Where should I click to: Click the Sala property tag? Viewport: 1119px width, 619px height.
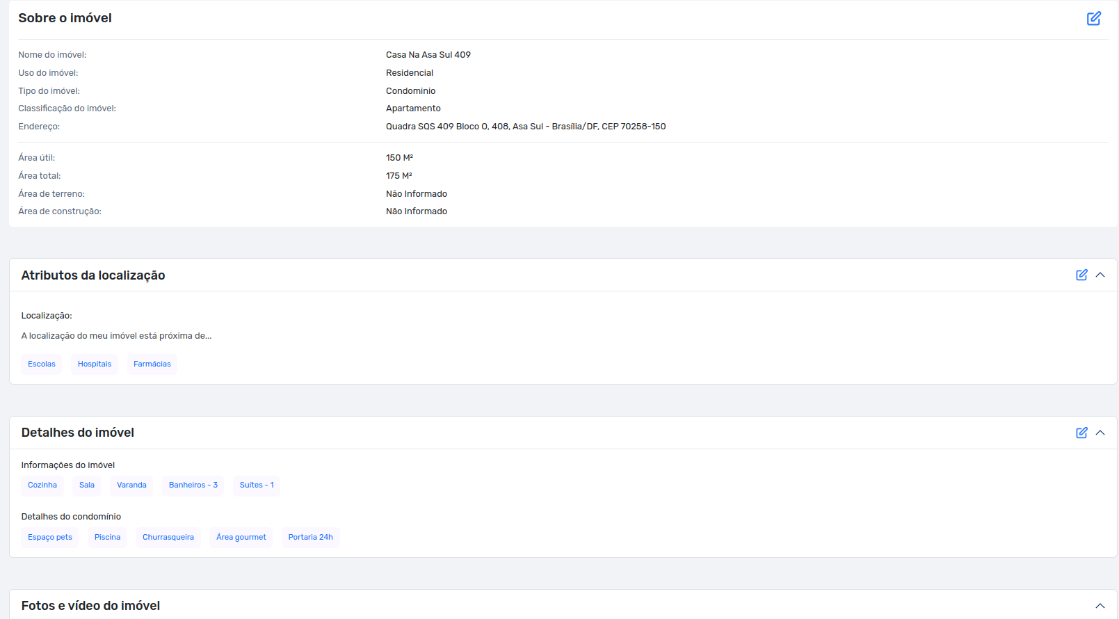[x=87, y=485]
